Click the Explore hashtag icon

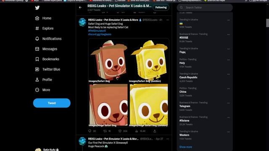coord(37,29)
